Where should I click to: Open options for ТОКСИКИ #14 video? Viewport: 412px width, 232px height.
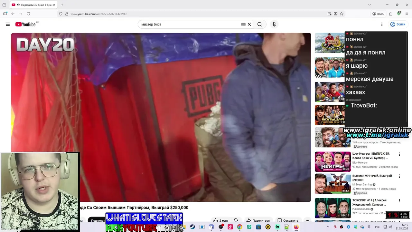(399, 201)
